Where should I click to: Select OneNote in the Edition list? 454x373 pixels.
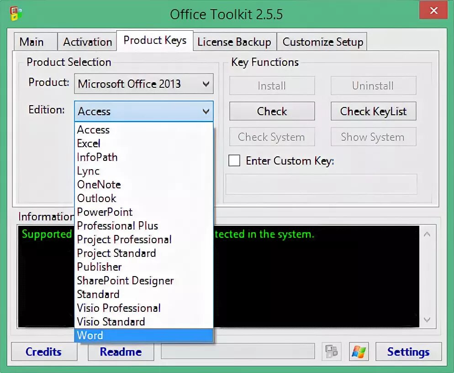click(x=144, y=185)
